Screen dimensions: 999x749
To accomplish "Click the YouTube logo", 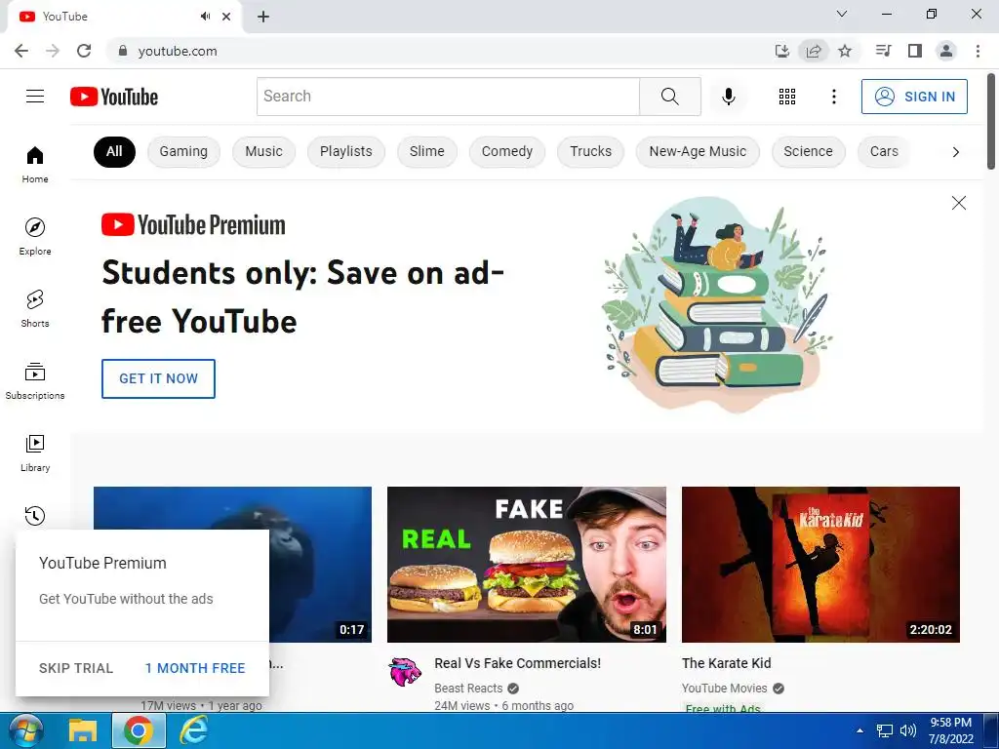I will click(114, 97).
